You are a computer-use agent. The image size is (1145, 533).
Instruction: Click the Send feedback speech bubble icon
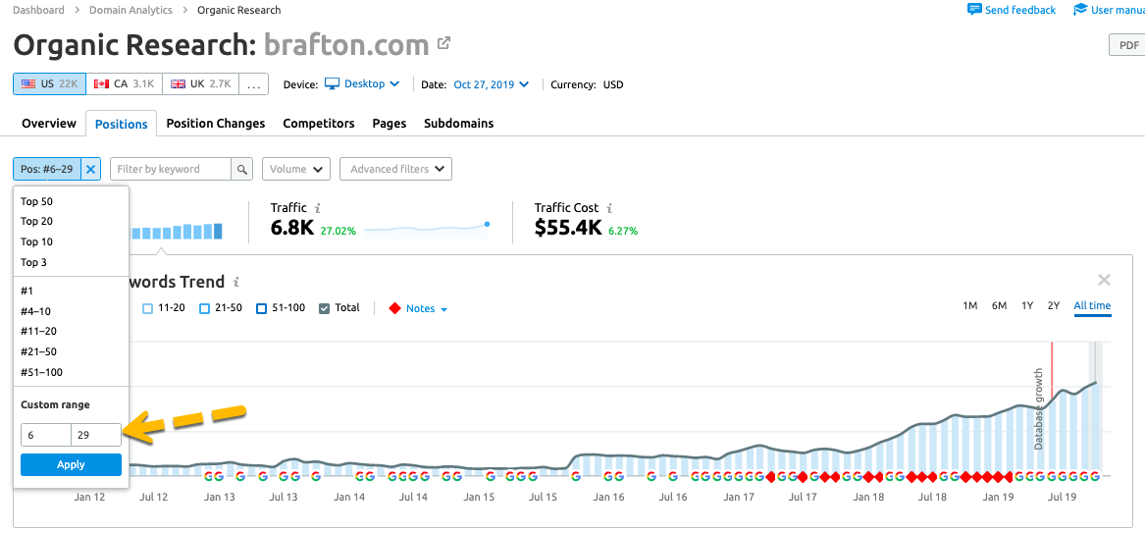[x=973, y=10]
